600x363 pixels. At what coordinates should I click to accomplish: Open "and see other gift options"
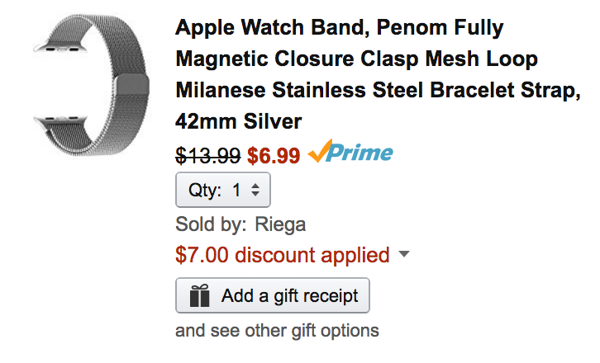pos(277,331)
